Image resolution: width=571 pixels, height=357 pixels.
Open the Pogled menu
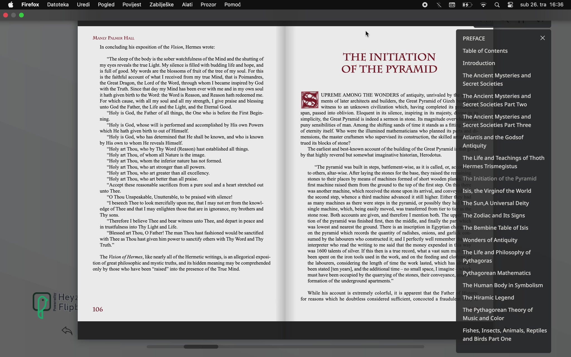106,5
